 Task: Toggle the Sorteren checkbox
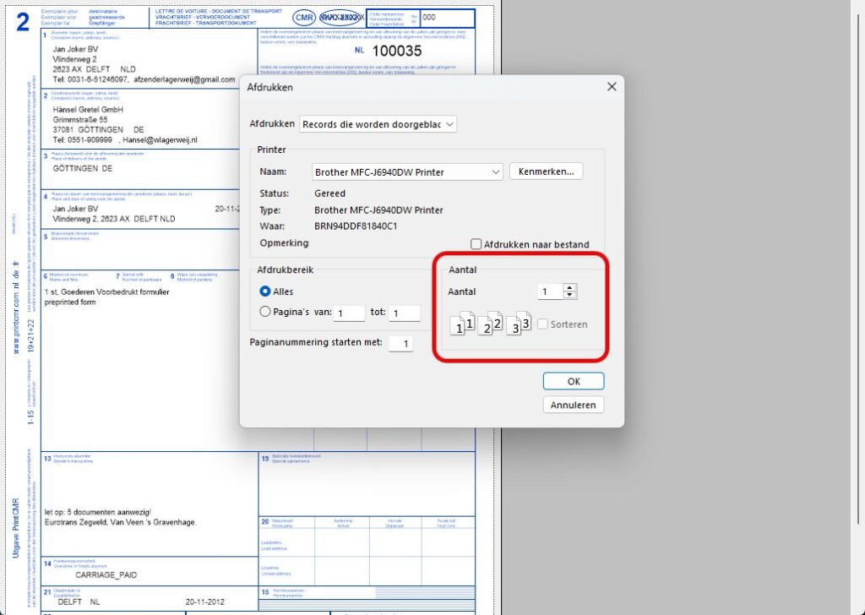point(542,324)
